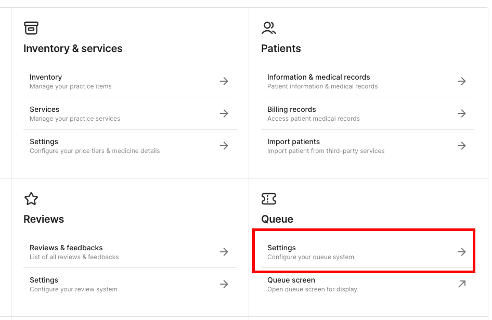This screenshot has width=492, height=320.
Task: Open Inventory to manage practice items
Action: (x=130, y=81)
